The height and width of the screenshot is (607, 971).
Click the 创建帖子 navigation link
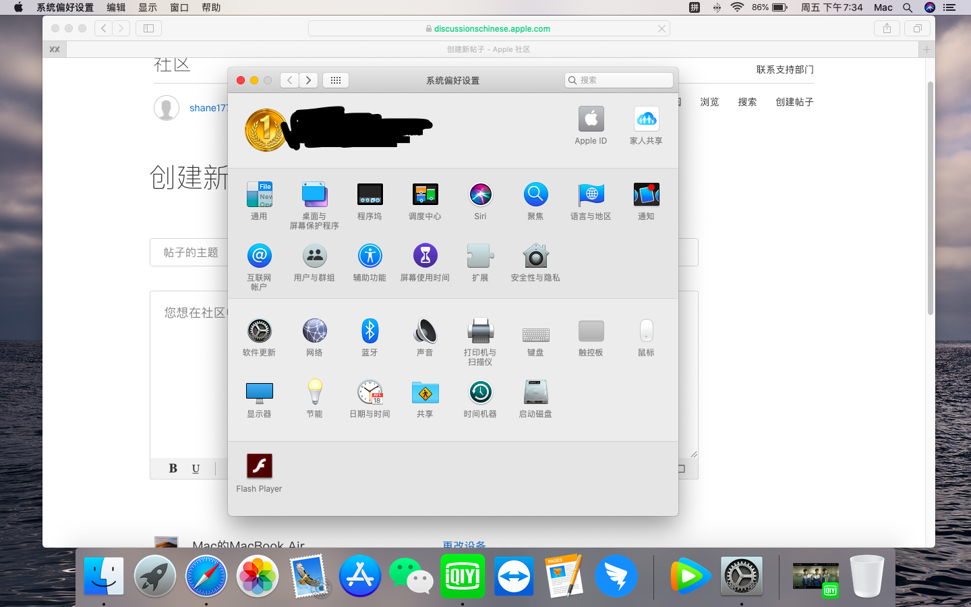tap(794, 102)
